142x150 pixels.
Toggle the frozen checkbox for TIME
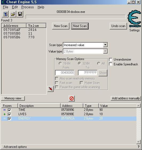pos(9,110)
